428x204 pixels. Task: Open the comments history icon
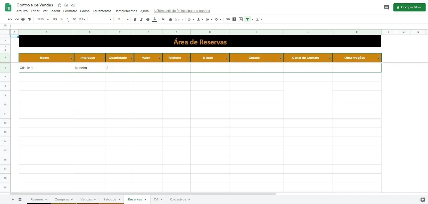click(386, 7)
